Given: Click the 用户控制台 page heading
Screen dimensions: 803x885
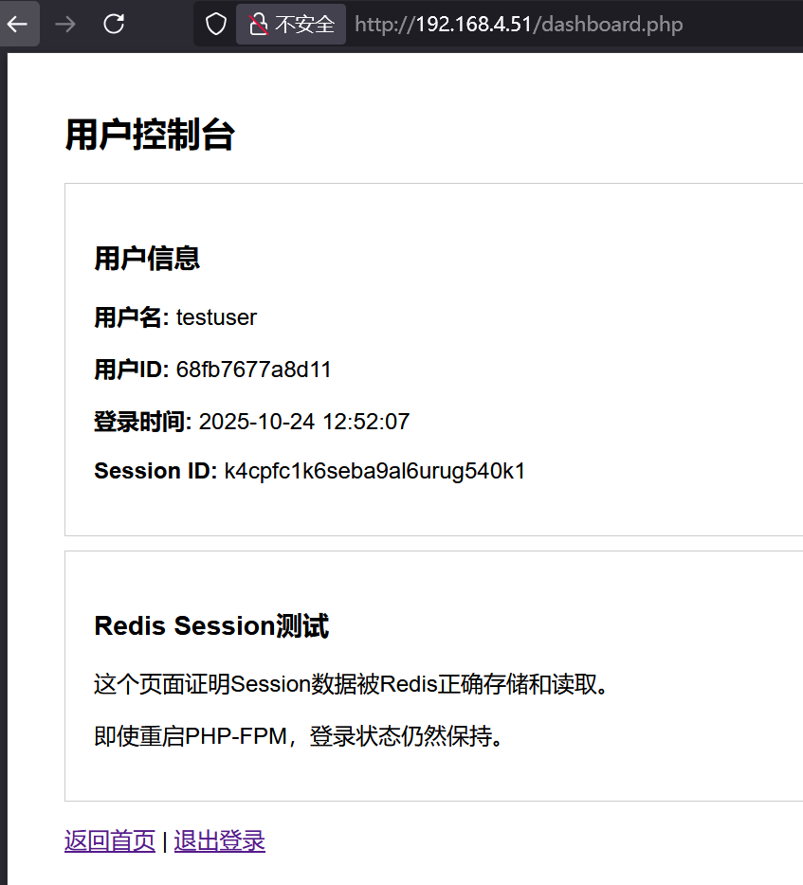Looking at the screenshot, I should click(150, 135).
